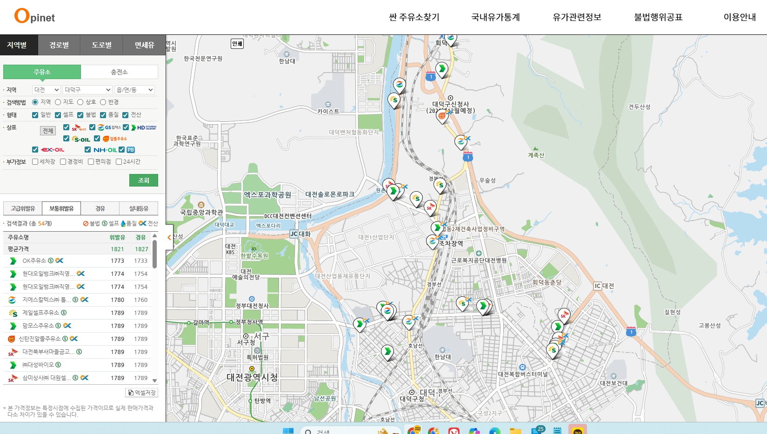The width and height of the screenshot is (767, 434).
Task: Open Vivaldi browser from the taskbar
Action: (454, 430)
